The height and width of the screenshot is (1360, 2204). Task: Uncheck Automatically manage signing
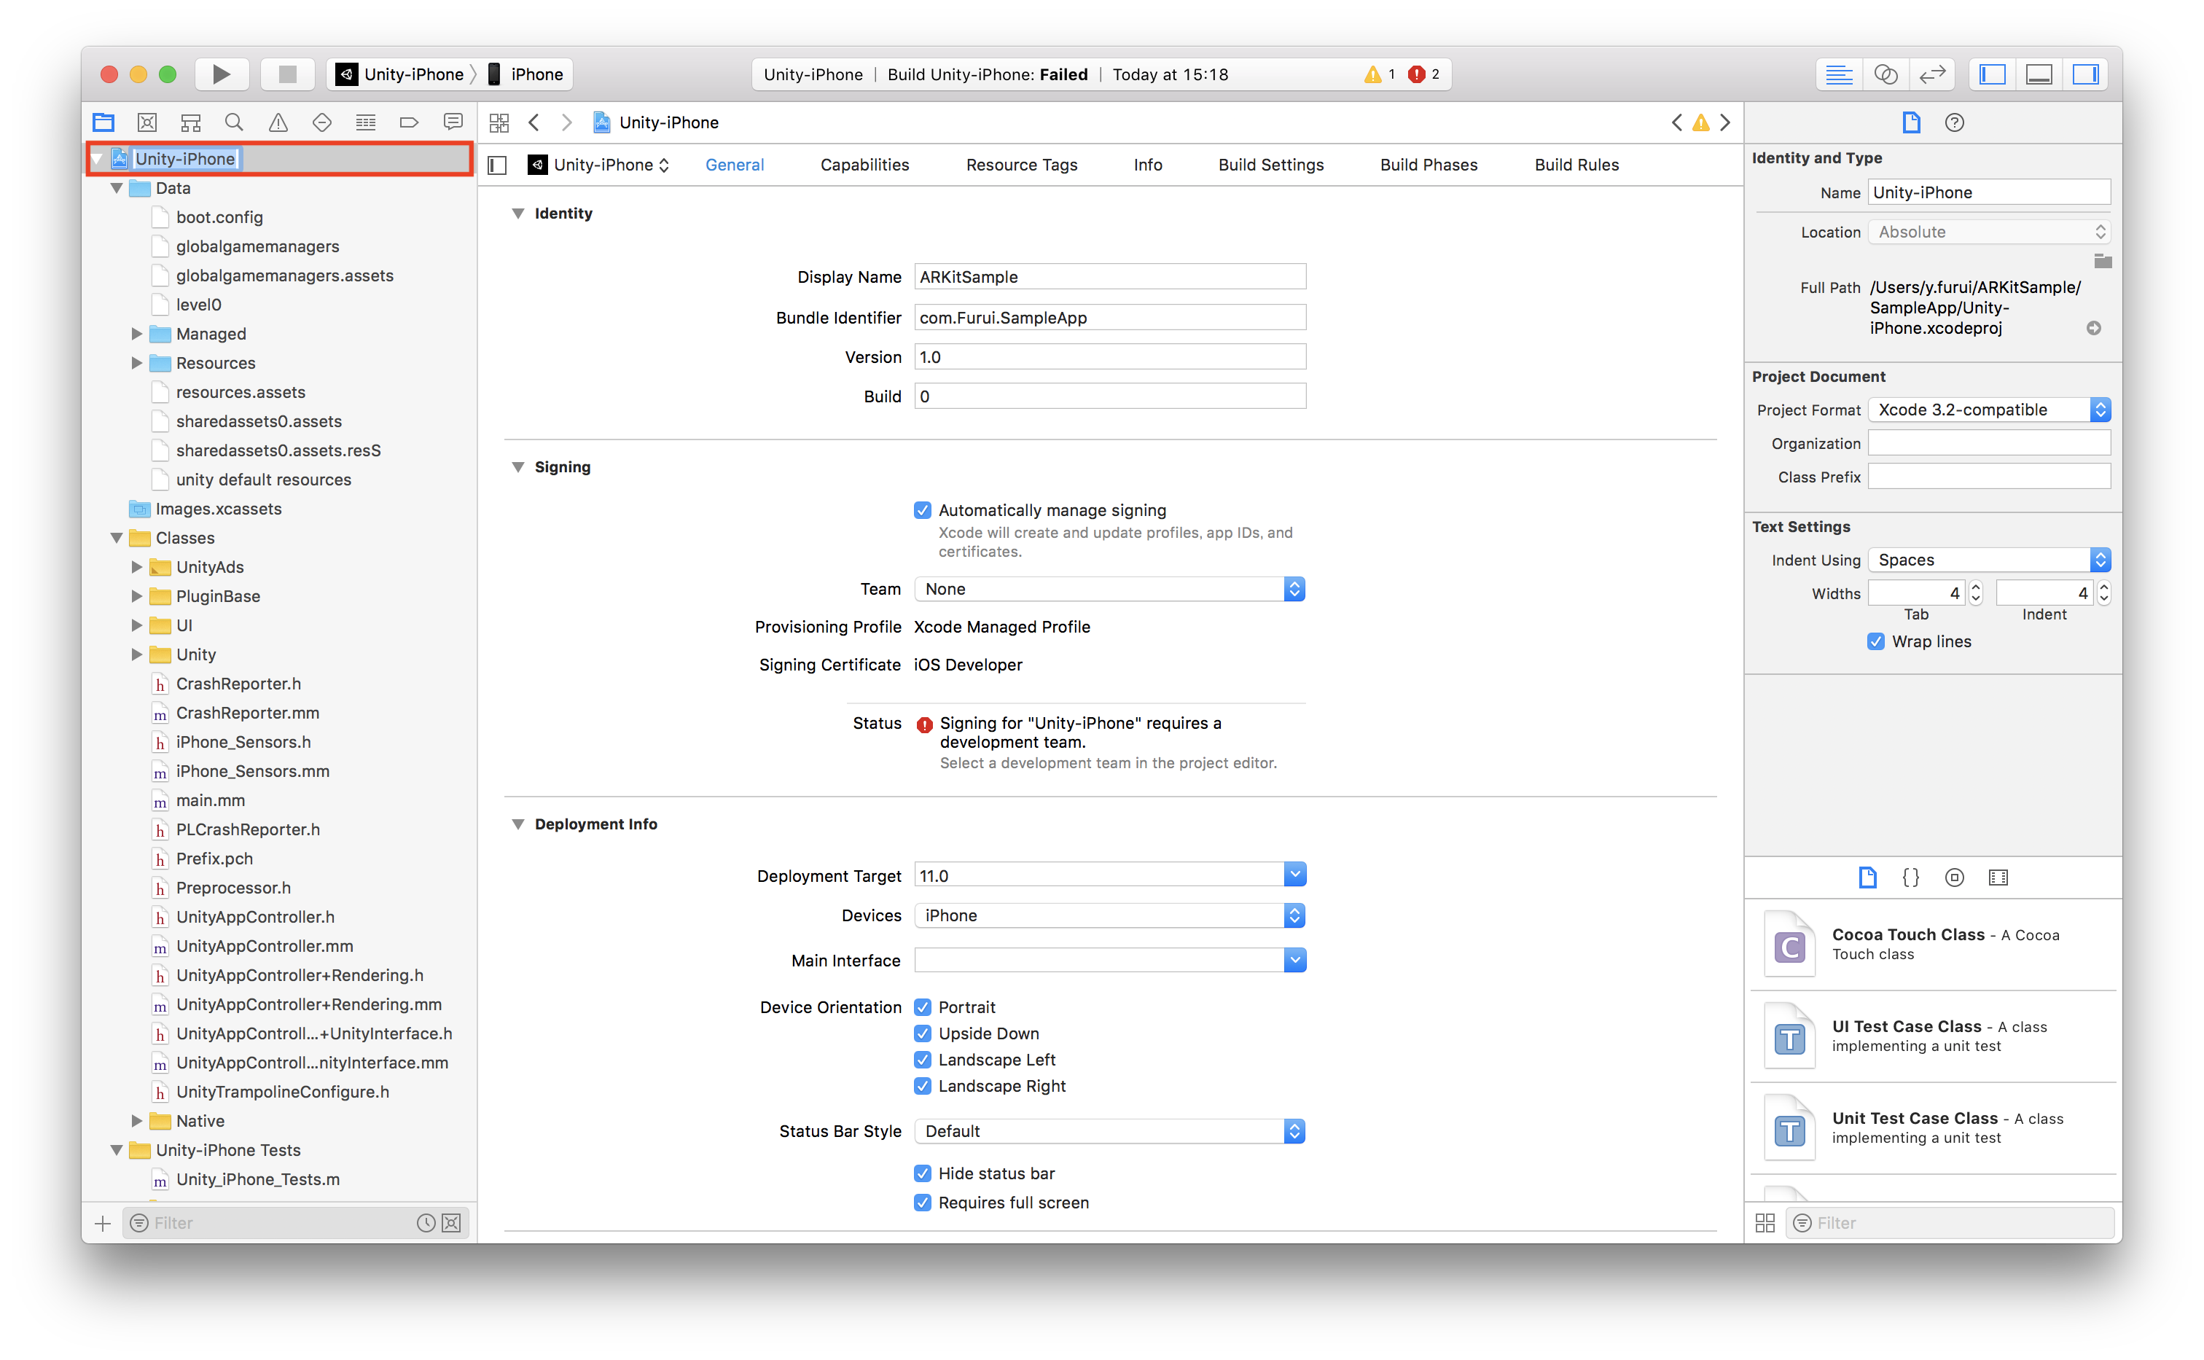(x=923, y=510)
